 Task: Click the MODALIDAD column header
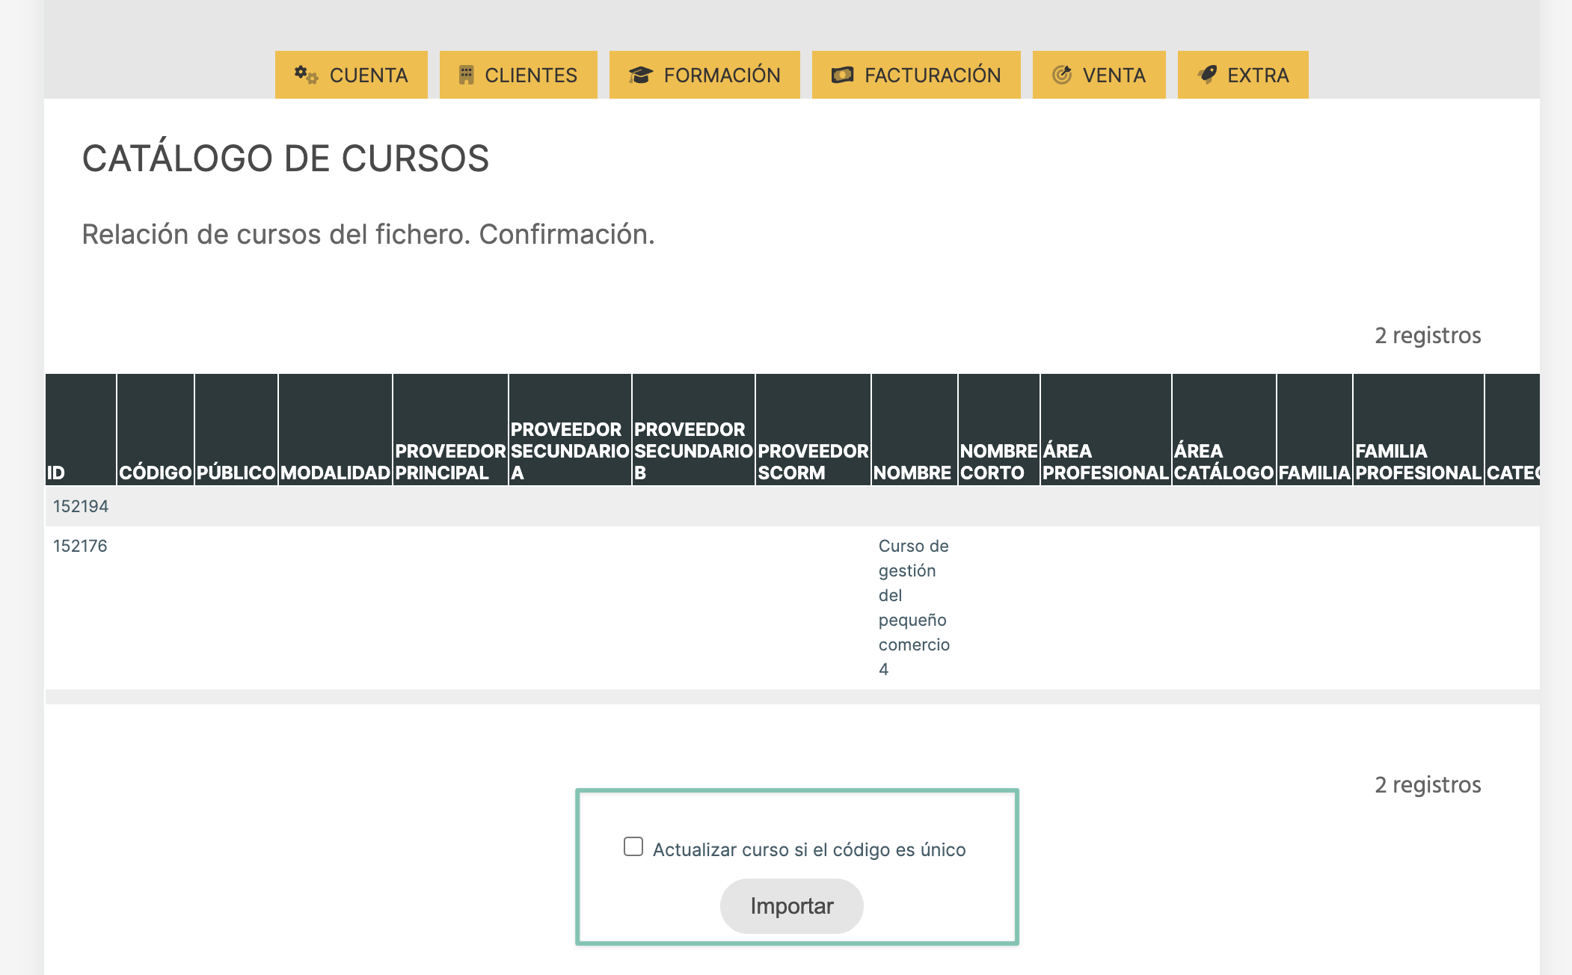coord(335,473)
